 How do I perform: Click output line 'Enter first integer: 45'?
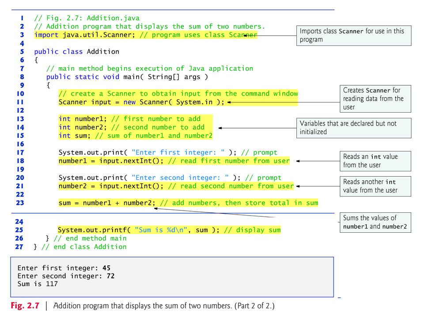pos(64,268)
